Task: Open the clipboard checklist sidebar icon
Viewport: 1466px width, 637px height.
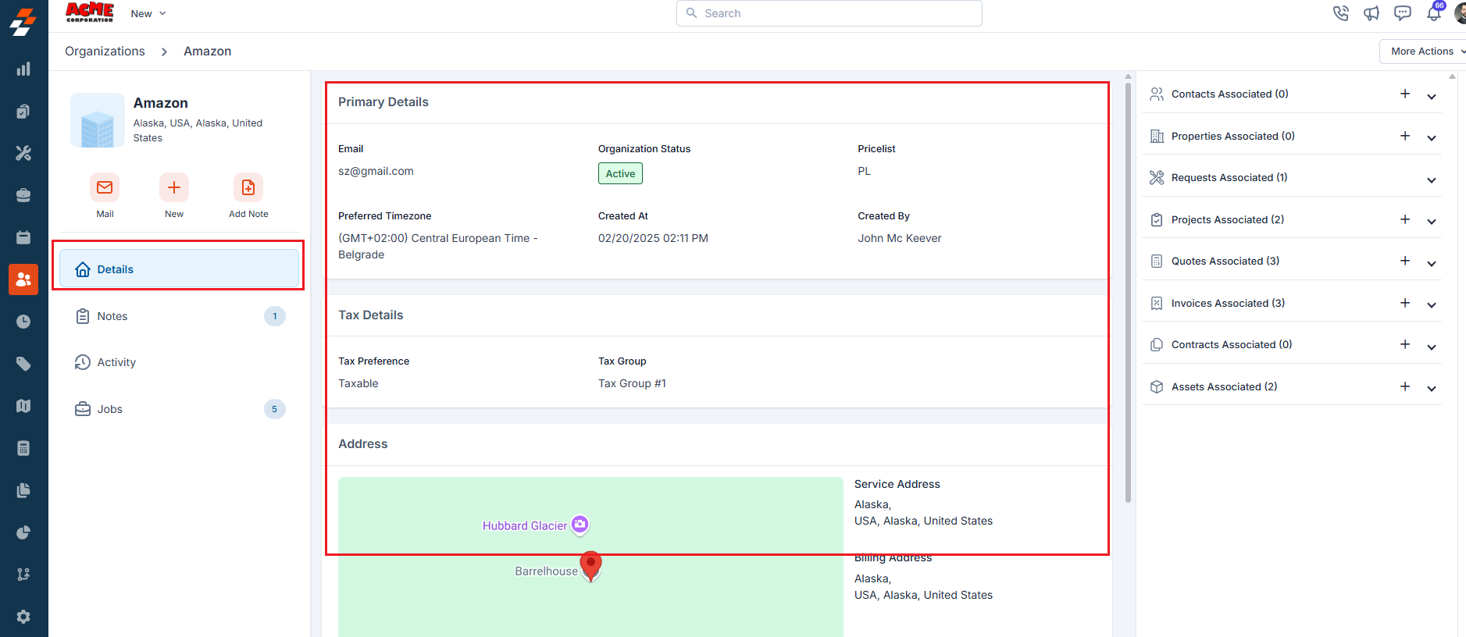Action: 23,111
